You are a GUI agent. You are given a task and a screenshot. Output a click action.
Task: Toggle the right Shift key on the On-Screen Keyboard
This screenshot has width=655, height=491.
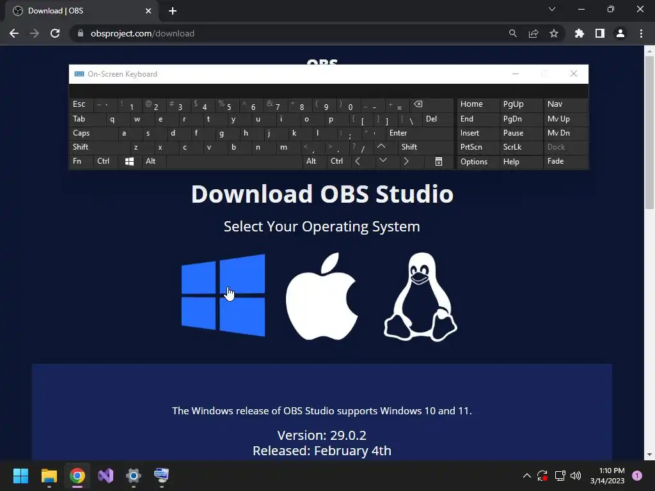[425, 147]
